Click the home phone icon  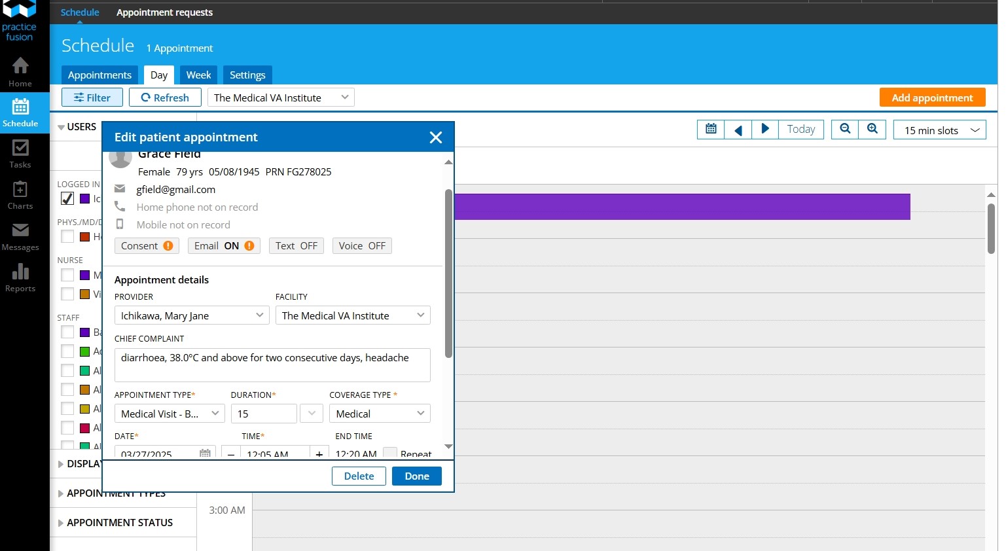(x=120, y=207)
